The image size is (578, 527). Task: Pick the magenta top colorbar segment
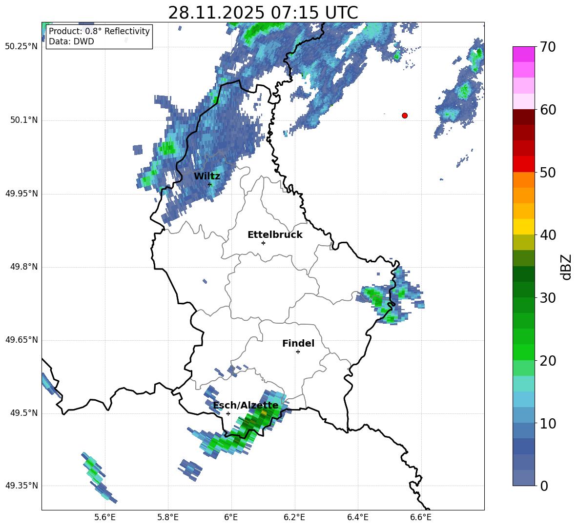click(524, 54)
